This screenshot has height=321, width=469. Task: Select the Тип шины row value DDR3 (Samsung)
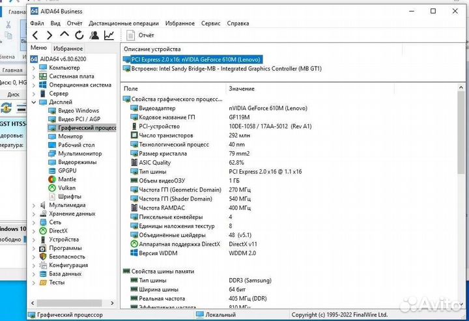pos(250,281)
